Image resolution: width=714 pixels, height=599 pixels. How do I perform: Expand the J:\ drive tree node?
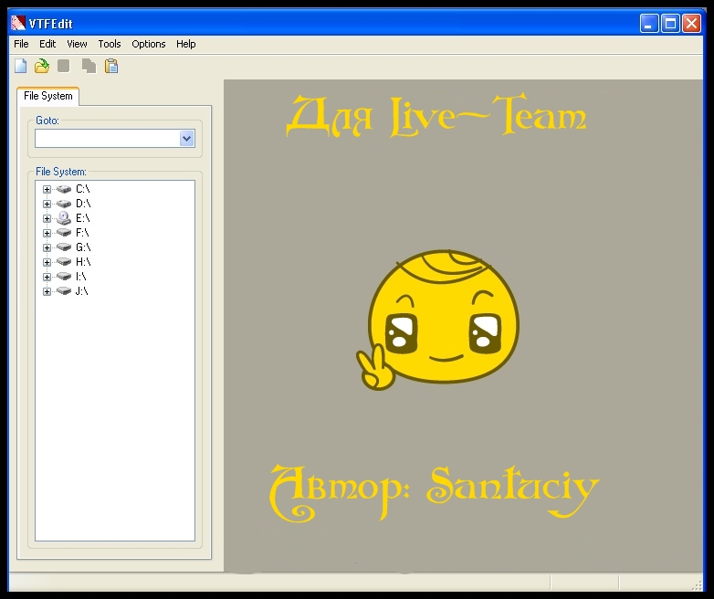pos(47,291)
